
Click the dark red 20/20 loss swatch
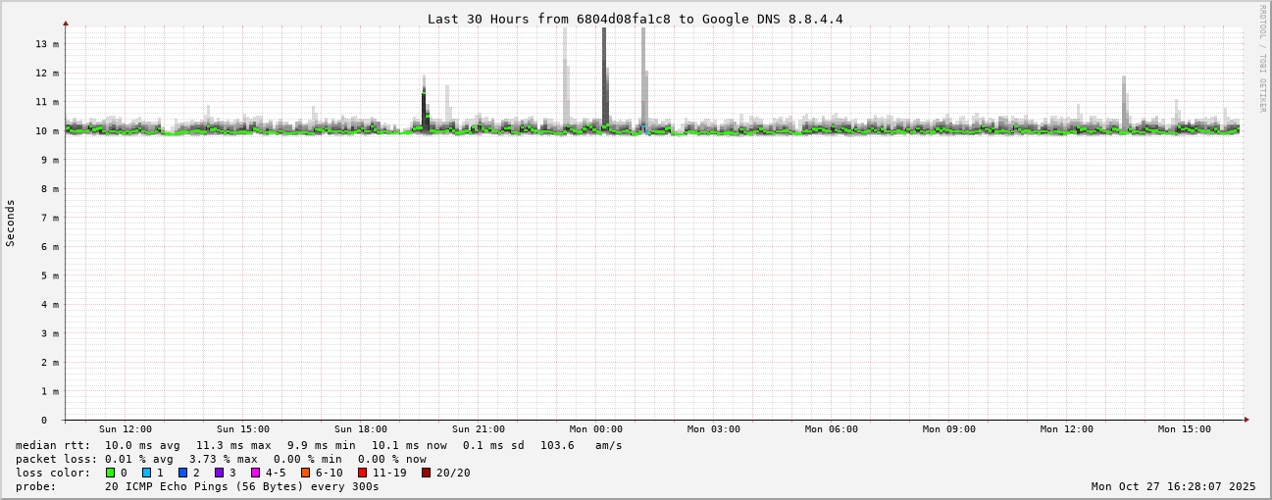point(426,473)
